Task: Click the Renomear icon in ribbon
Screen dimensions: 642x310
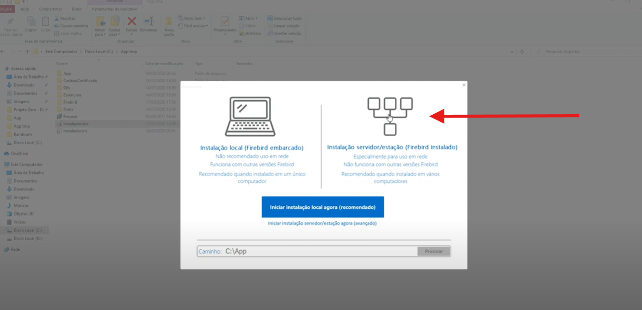Action: click(x=148, y=21)
